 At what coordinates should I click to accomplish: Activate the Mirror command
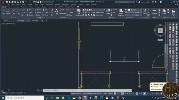click(x=38, y=12)
